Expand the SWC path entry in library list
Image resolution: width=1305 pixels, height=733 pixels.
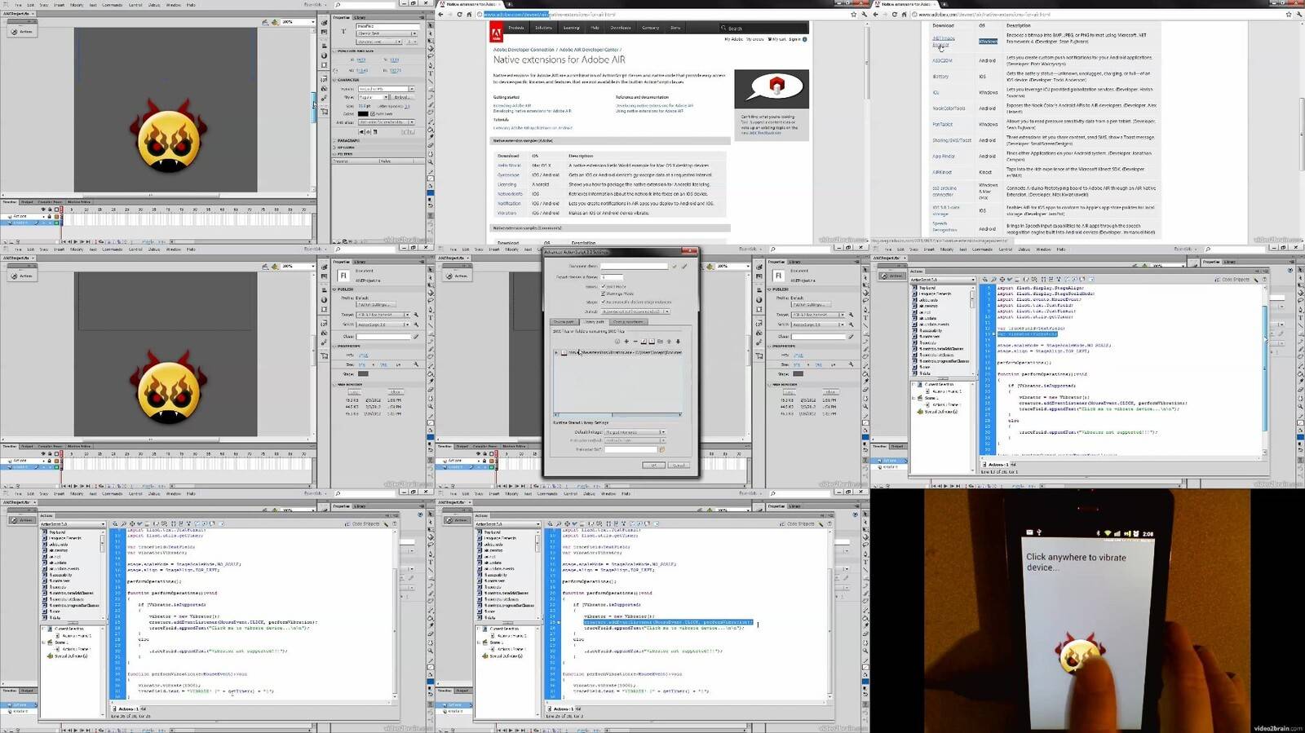(556, 352)
